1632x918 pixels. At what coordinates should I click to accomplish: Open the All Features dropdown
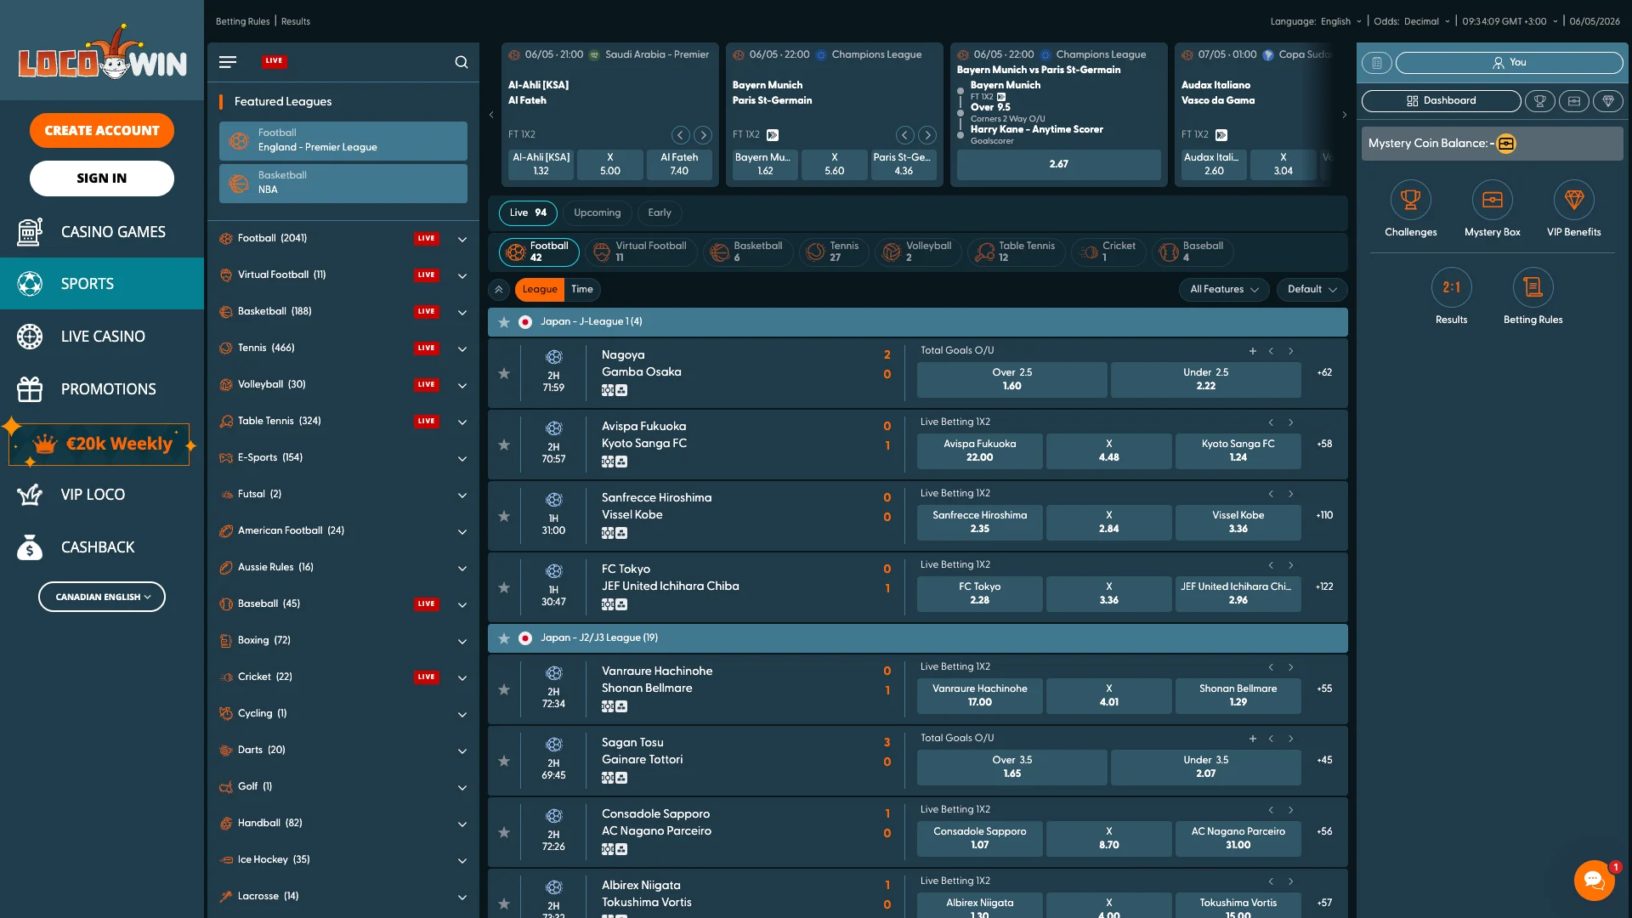coord(1224,290)
